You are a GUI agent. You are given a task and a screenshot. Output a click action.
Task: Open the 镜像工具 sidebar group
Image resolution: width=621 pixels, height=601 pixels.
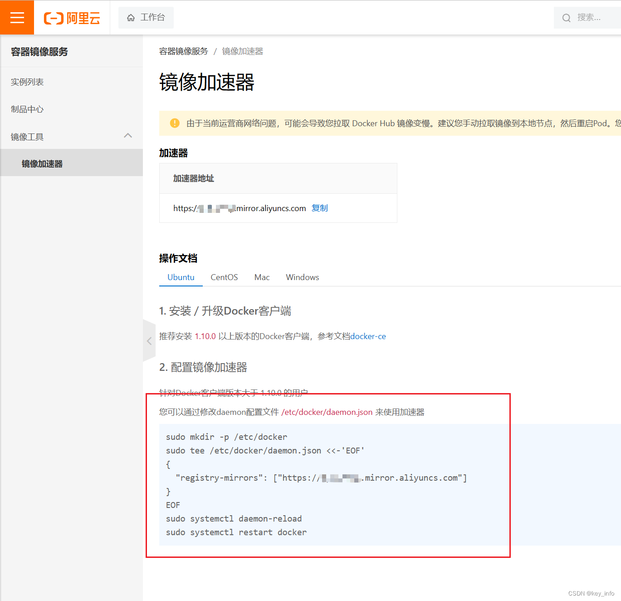(72, 137)
